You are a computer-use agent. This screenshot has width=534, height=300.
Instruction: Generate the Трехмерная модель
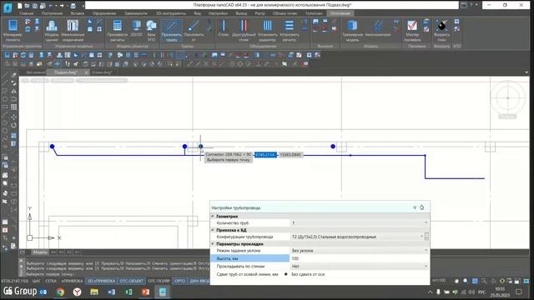tap(352, 30)
